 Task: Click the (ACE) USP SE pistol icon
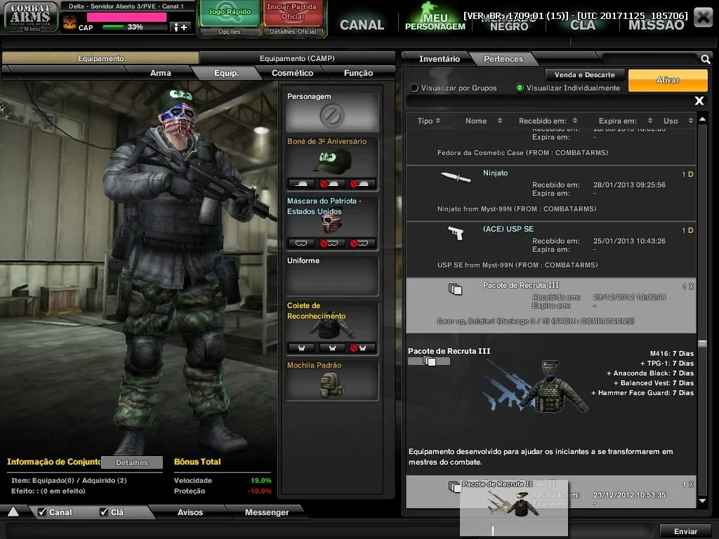click(x=456, y=233)
